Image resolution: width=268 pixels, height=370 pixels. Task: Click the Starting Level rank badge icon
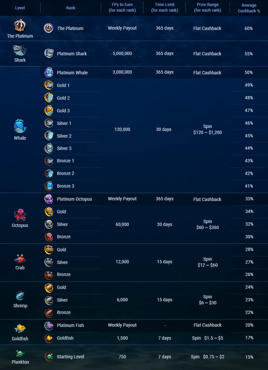(x=49, y=357)
